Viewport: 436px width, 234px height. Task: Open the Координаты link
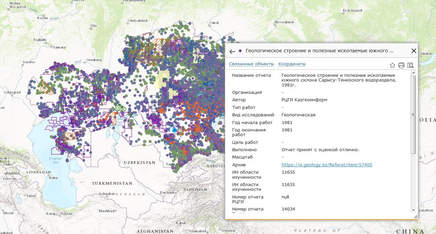(292, 64)
